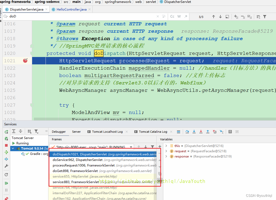Viewport: 276px width, 200px height.
Task: Pause program execution
Action: tap(6, 190)
